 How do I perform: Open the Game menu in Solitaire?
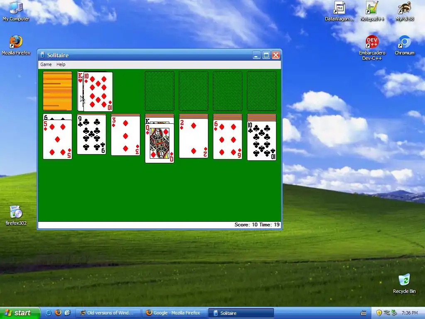click(46, 64)
